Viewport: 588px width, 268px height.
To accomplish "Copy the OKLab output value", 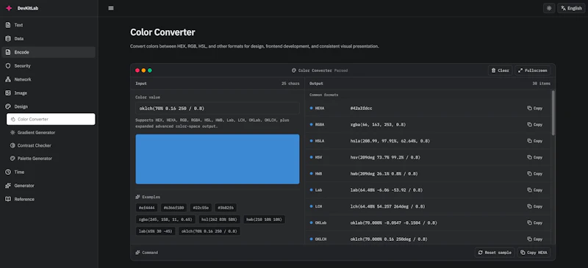I will click(535, 222).
